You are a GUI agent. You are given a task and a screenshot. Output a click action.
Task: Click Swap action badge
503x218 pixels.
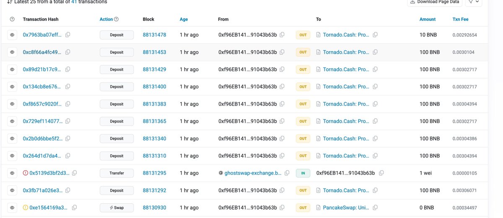tap(117, 208)
